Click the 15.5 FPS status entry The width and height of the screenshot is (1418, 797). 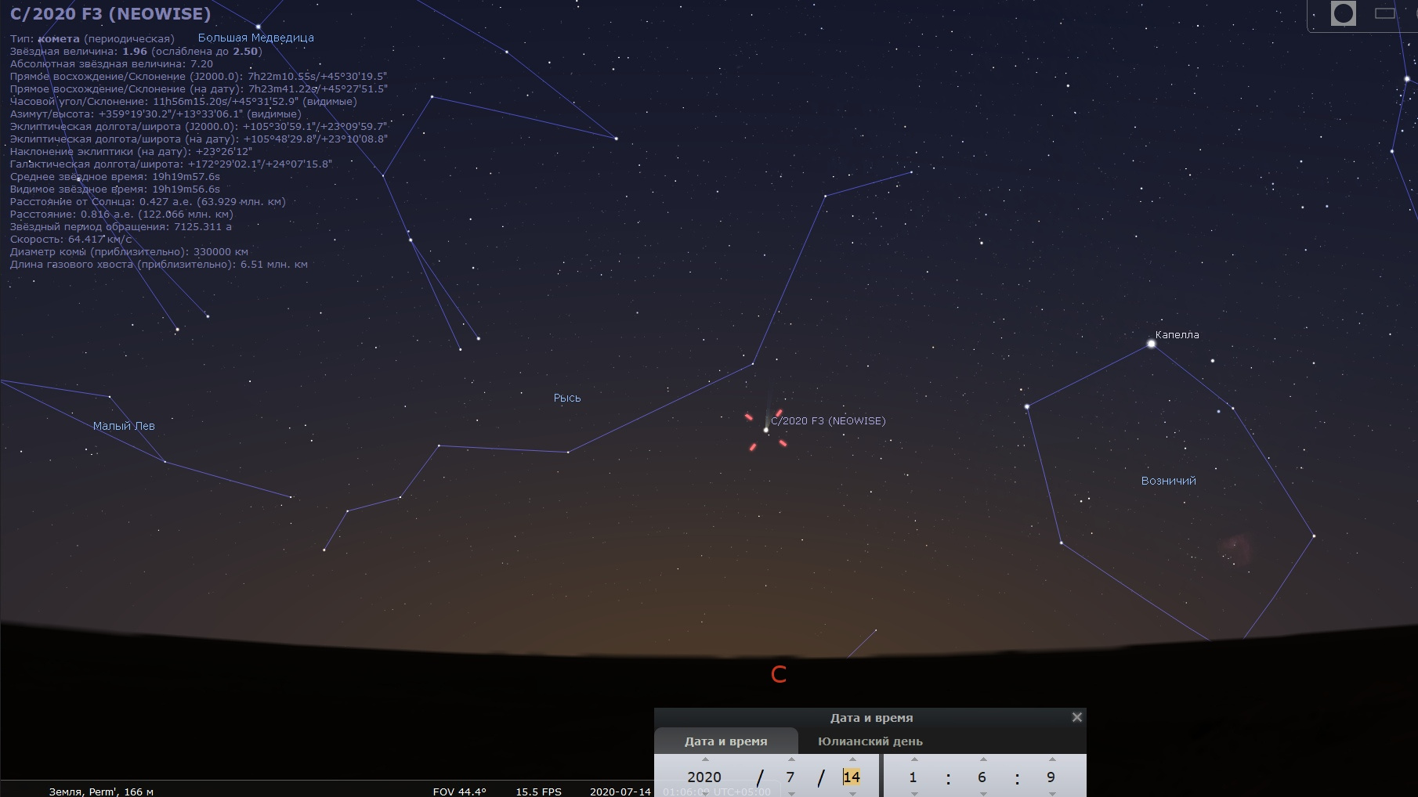[538, 792]
